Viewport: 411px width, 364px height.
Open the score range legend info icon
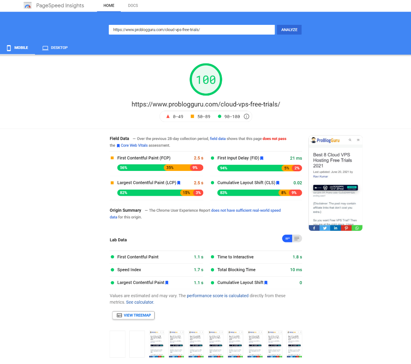246,116
